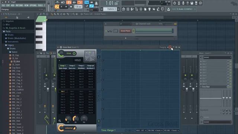The height and width of the screenshot is (134, 238).
Task: Open the OPTIONS menu
Action: click(33, 5)
